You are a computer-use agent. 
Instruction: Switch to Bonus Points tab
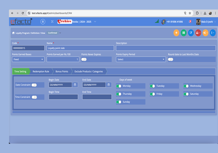tap(62, 72)
